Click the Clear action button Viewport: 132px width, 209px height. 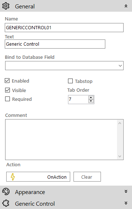tap(87, 176)
